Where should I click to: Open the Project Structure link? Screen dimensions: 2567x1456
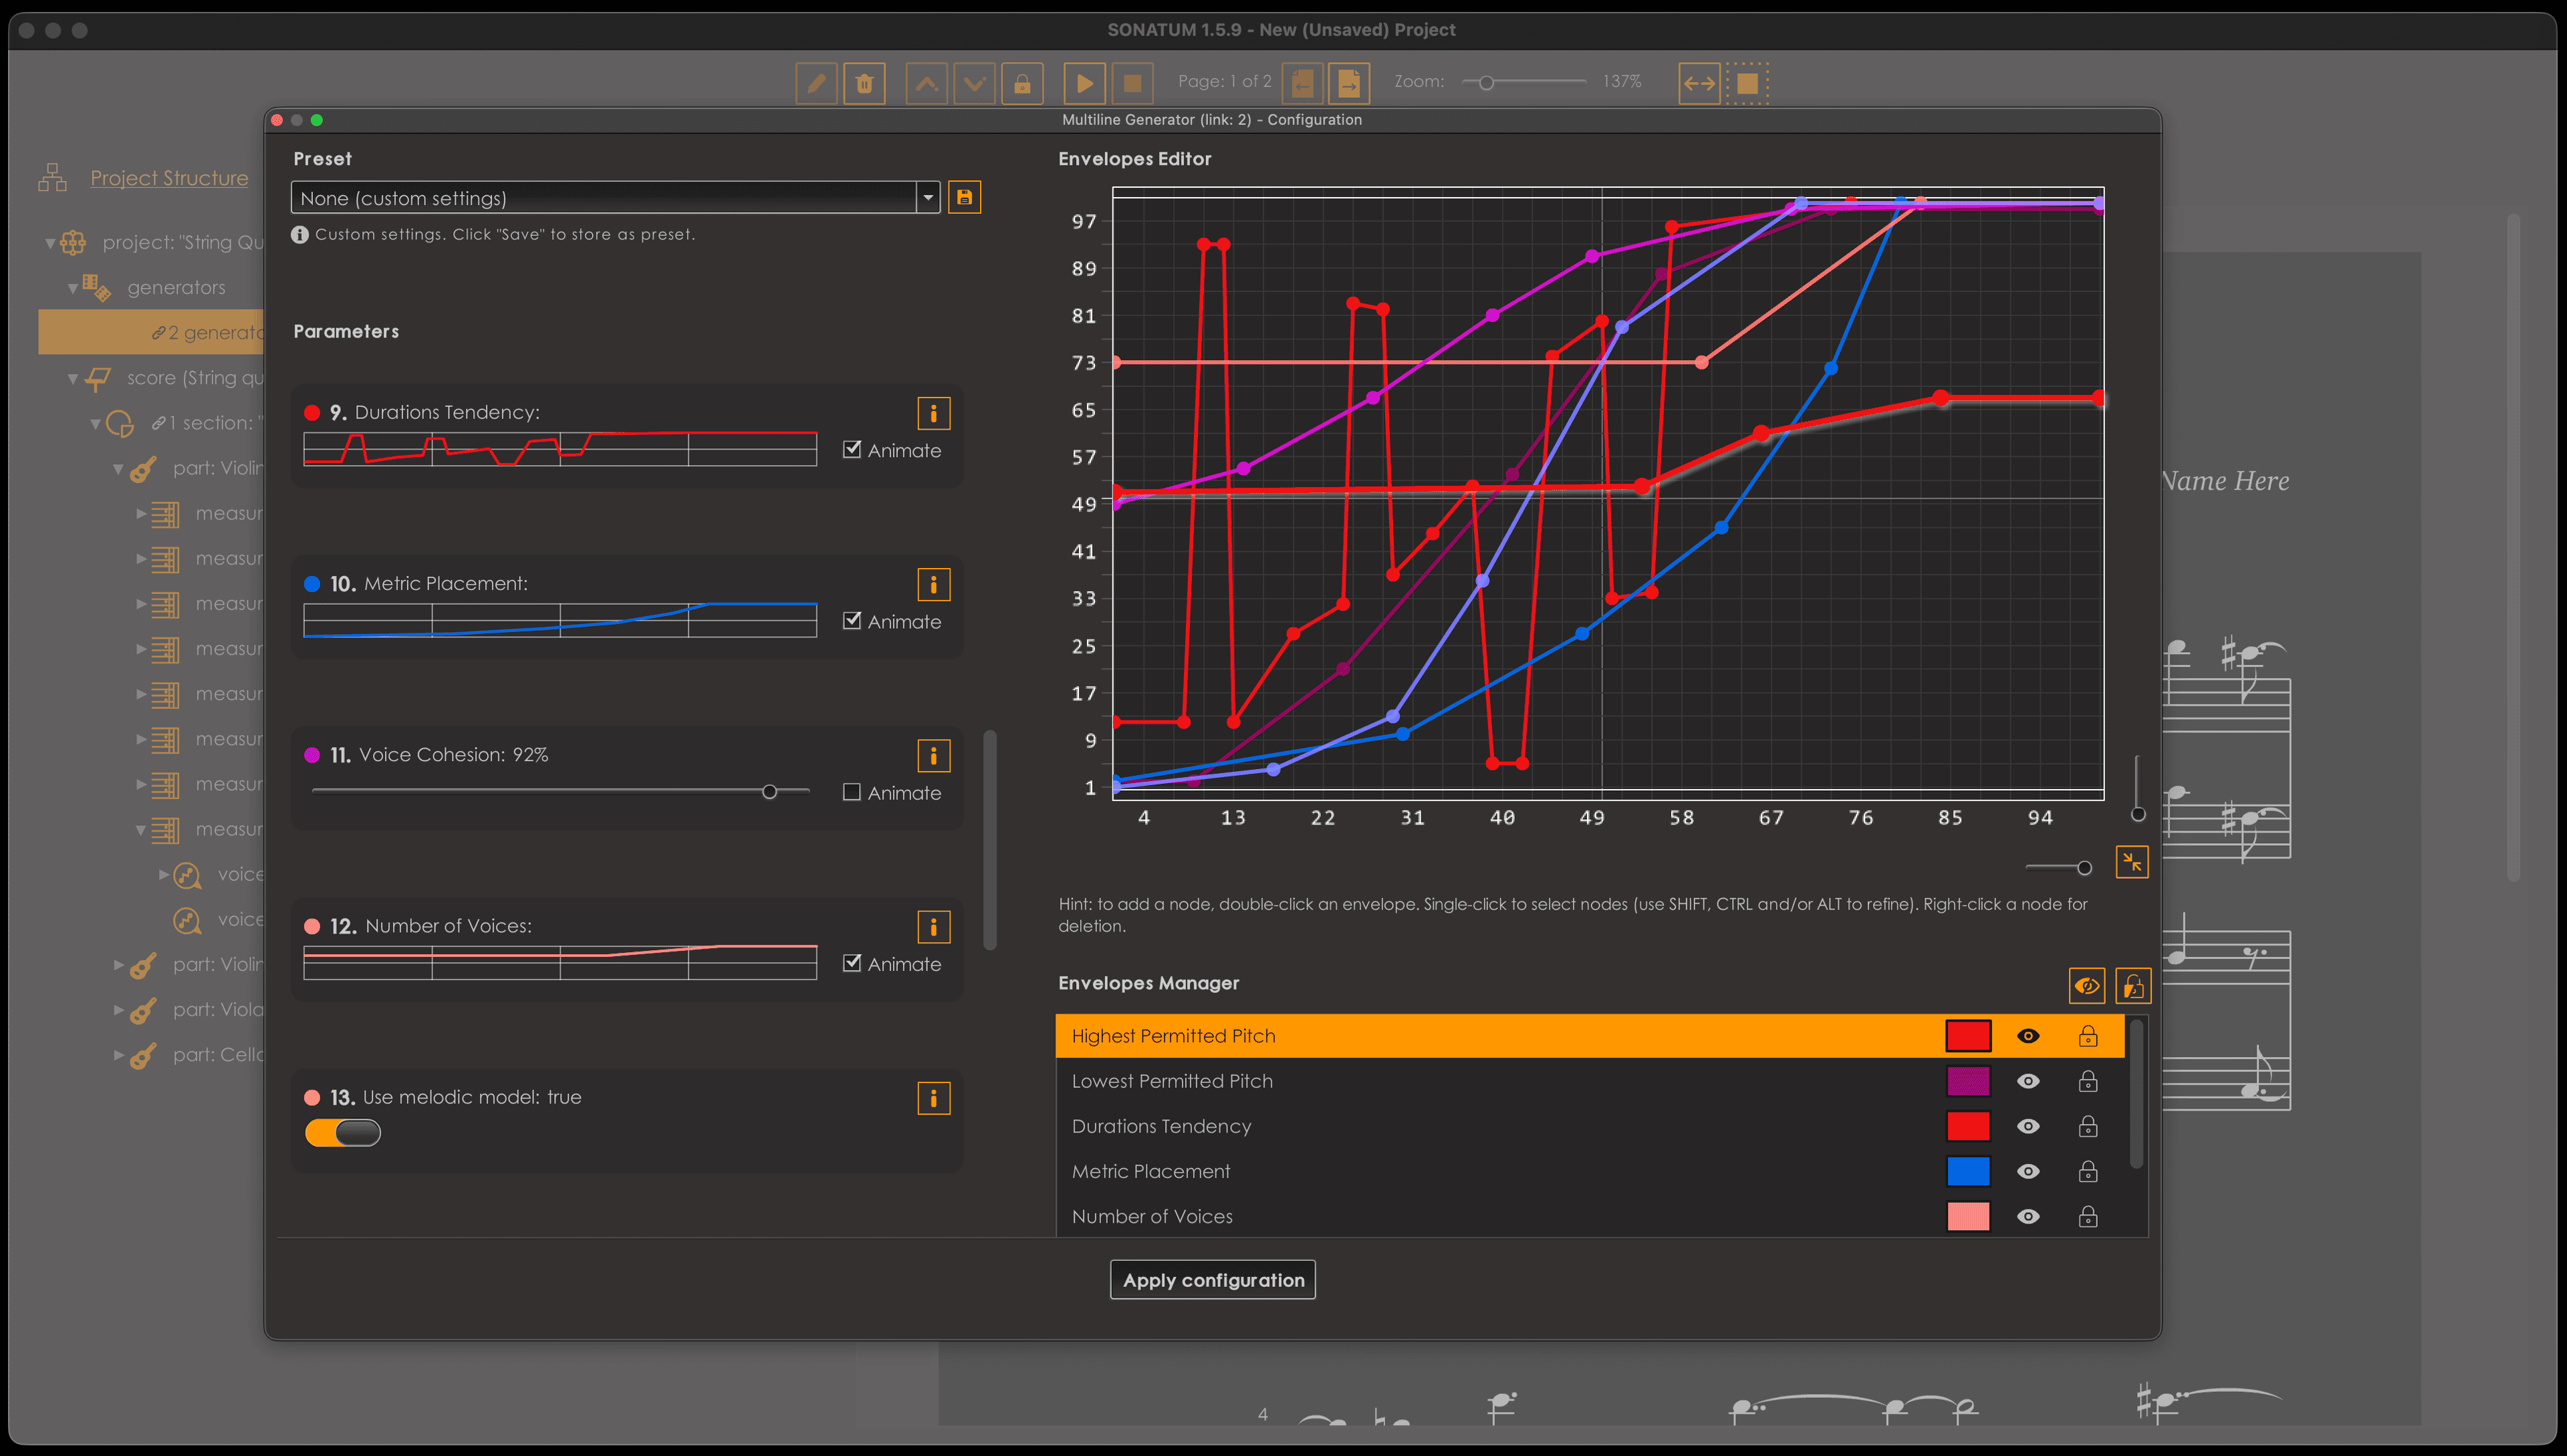[x=169, y=178]
